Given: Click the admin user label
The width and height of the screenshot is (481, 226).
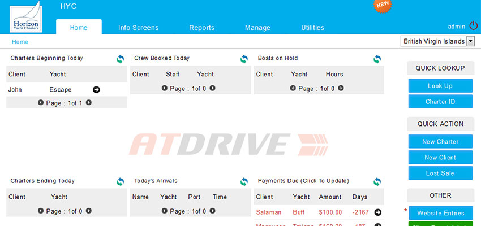Looking at the screenshot, I should 457,27.
